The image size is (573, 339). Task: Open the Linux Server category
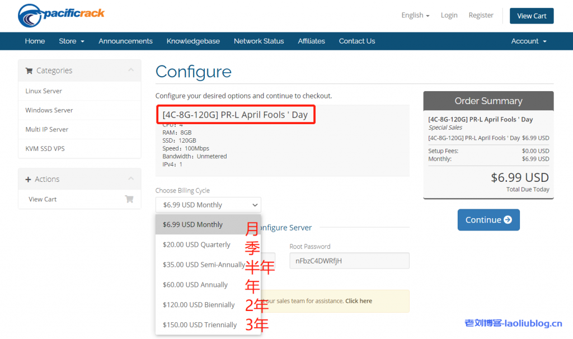pos(44,91)
